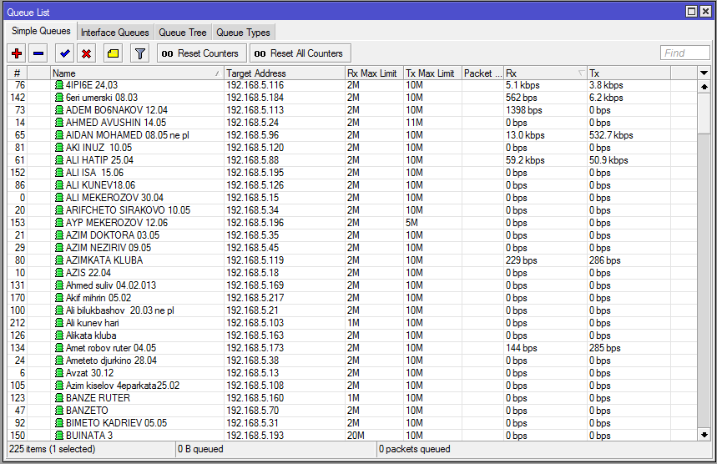717x464 pixels.
Task: Disable queue with red X icon
Action: click(85, 53)
